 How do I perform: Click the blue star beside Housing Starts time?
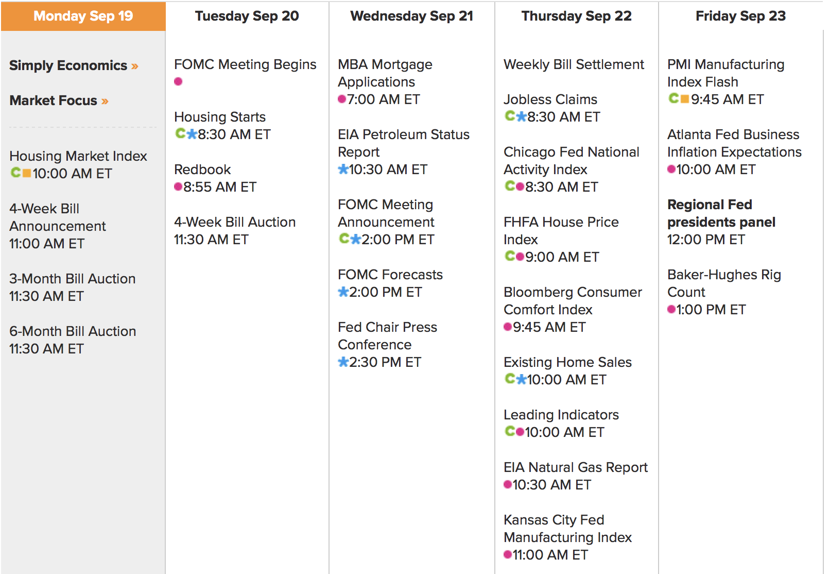192,134
